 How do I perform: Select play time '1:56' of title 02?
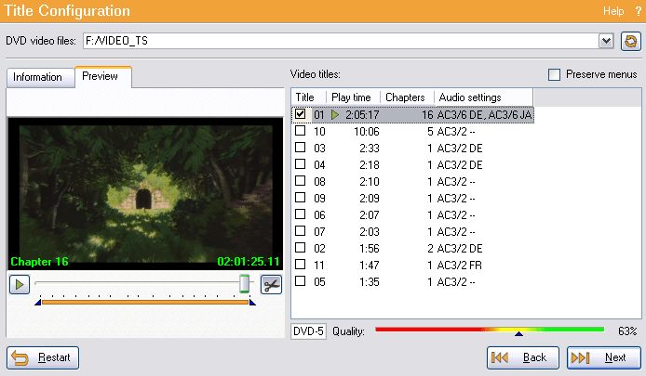pos(370,249)
